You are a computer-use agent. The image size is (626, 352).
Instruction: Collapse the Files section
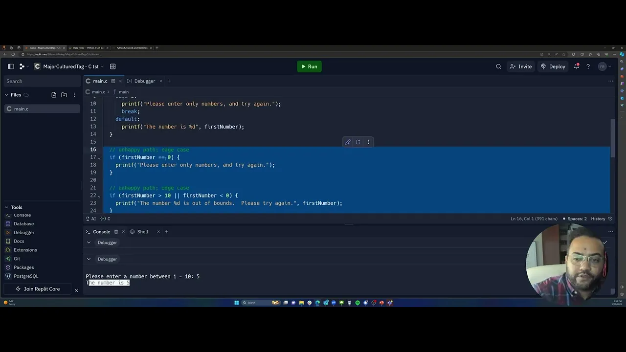coord(7,95)
